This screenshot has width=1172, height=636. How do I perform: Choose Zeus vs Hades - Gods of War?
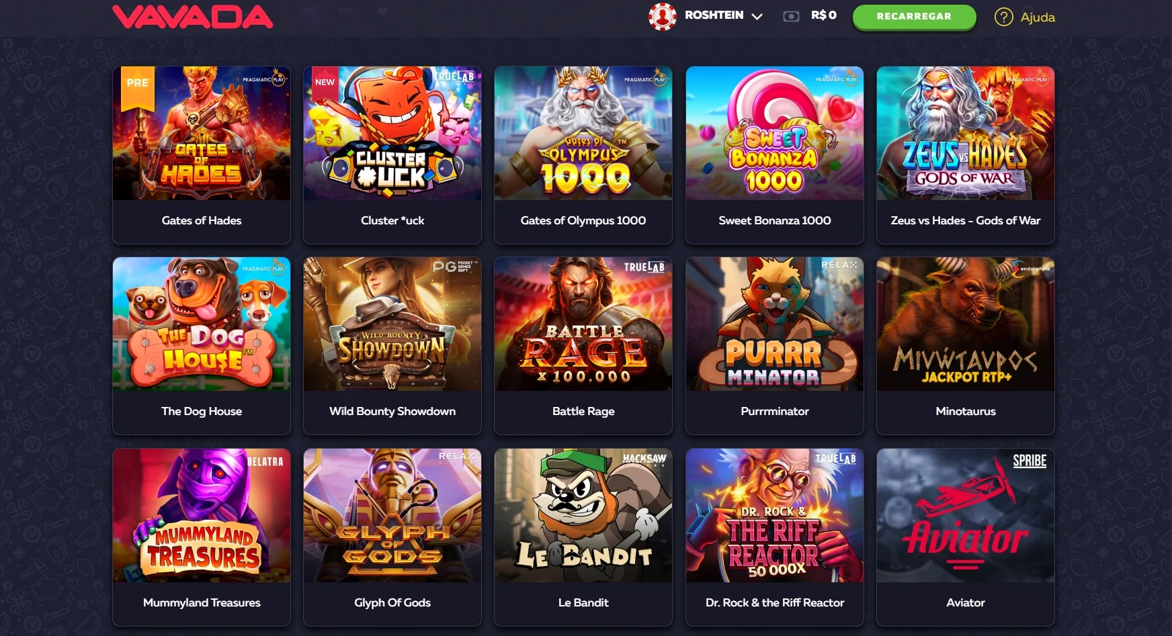(x=966, y=155)
